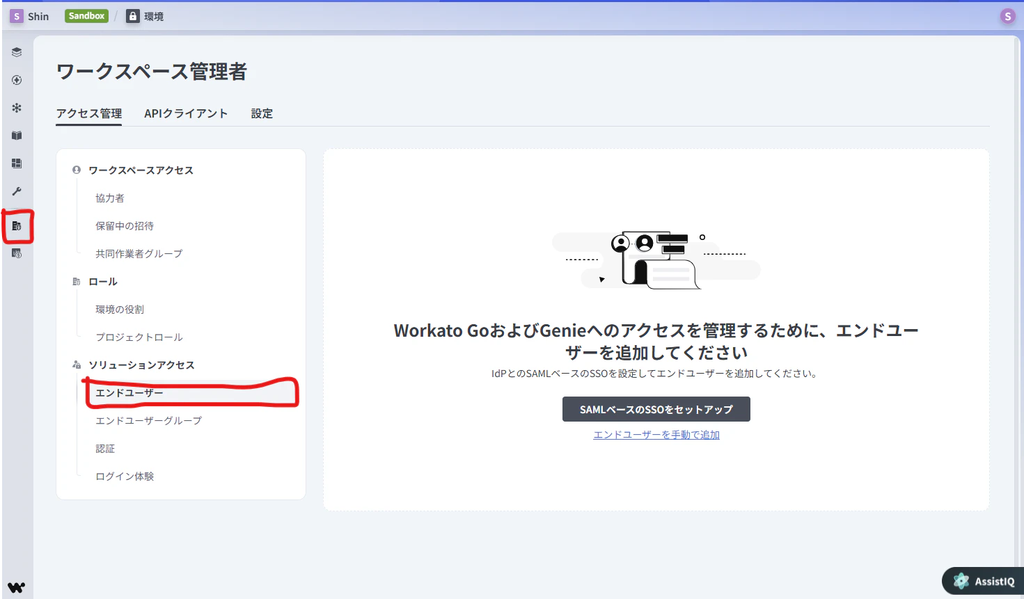Click the lock icon beside 環境
Image resolution: width=1024 pixels, height=599 pixels.
click(x=133, y=16)
